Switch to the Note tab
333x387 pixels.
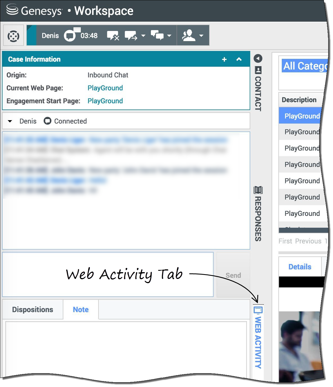click(81, 310)
